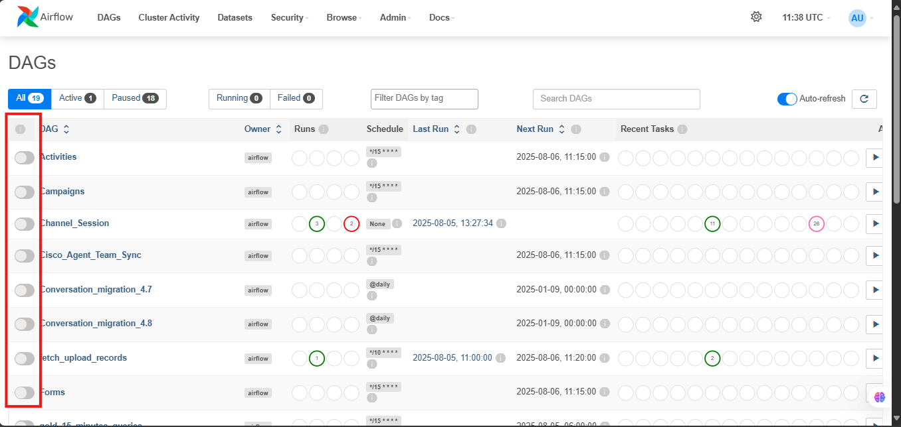Unpause the Activities DAG toggle
The width and height of the screenshot is (901, 427).
25,158
